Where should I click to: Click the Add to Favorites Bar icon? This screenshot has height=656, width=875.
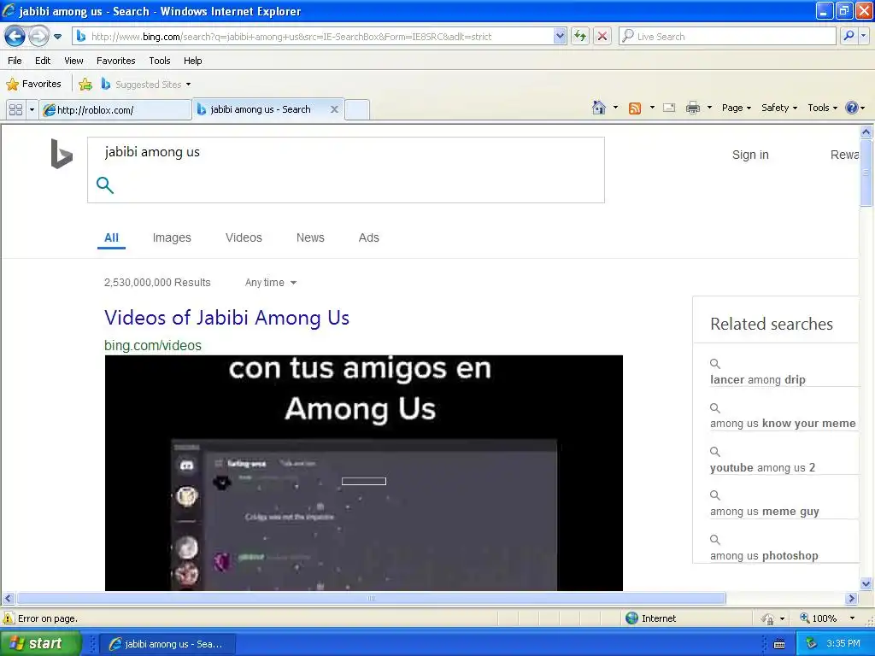click(x=85, y=85)
